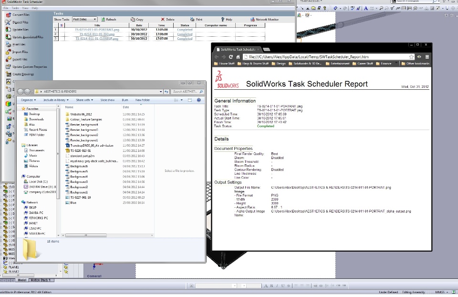Select the SolidWorks Task Scheduler browser tab

tap(238, 49)
